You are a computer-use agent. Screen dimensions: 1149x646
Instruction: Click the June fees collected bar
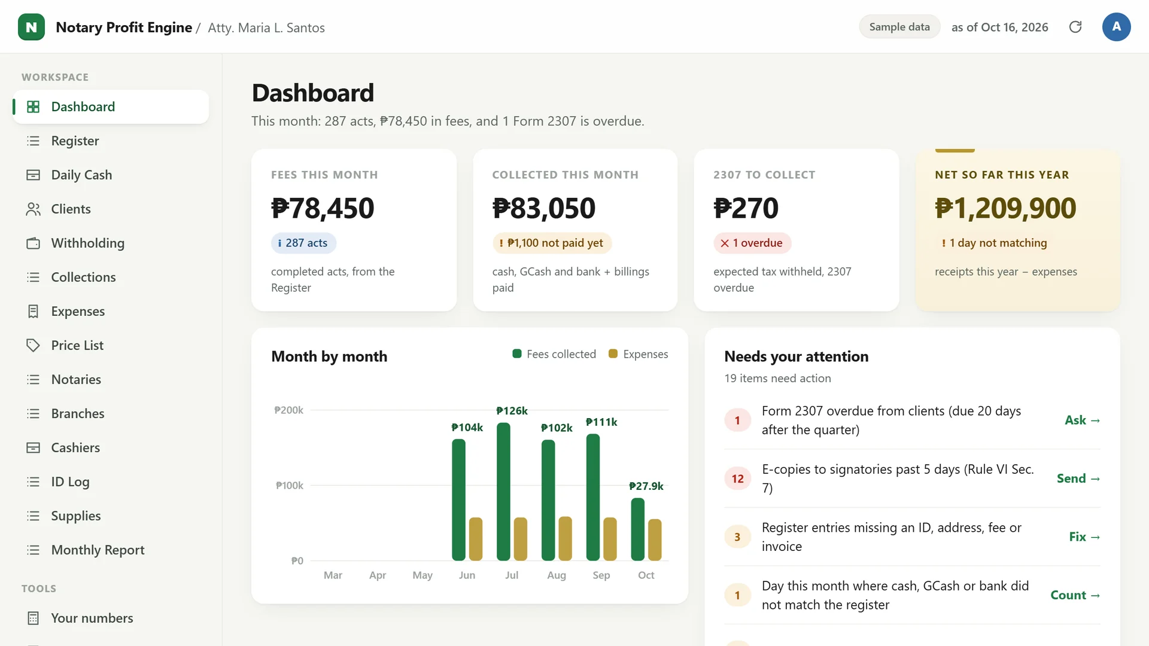click(x=458, y=499)
